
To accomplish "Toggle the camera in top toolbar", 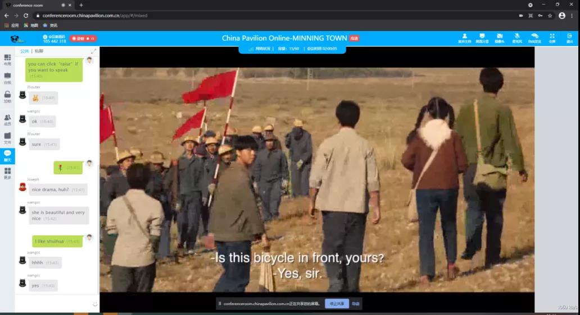I will (x=499, y=38).
